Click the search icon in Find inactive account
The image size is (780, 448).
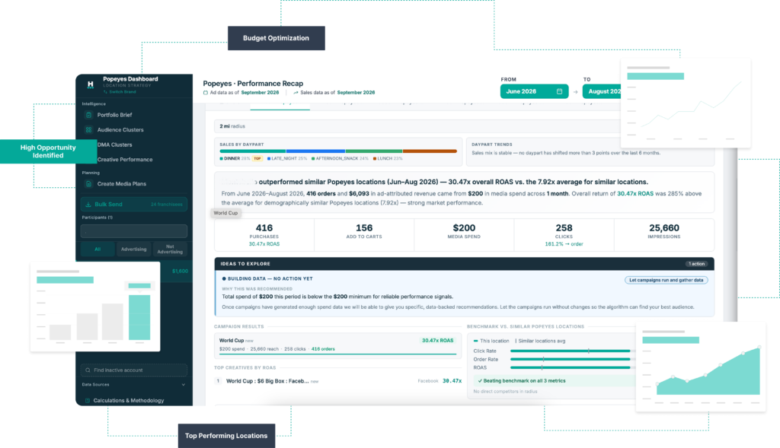coord(88,370)
